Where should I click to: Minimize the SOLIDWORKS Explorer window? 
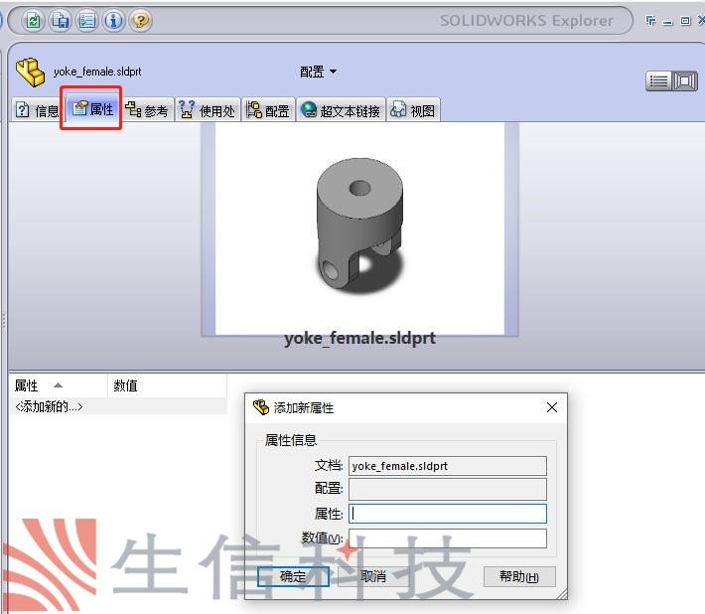(x=668, y=22)
